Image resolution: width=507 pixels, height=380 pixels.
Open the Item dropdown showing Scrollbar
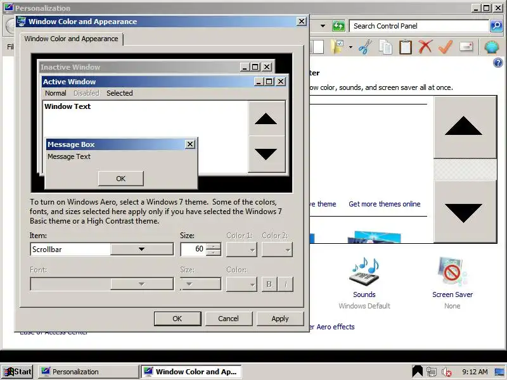pyautogui.click(x=141, y=249)
